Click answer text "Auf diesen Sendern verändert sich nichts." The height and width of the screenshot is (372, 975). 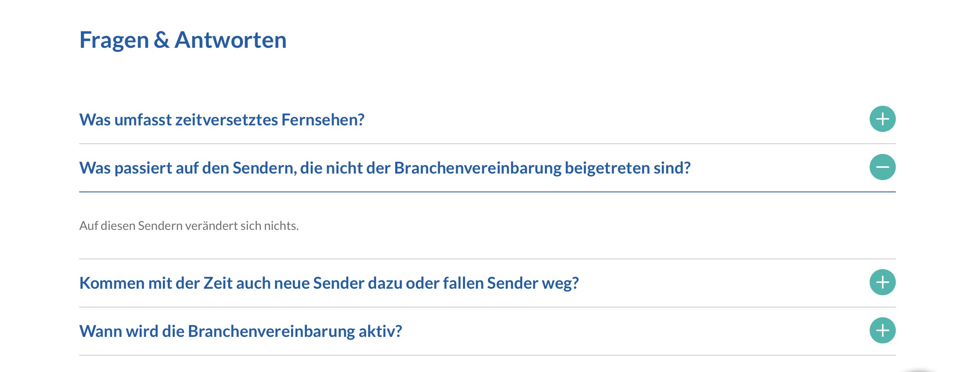[x=189, y=226]
